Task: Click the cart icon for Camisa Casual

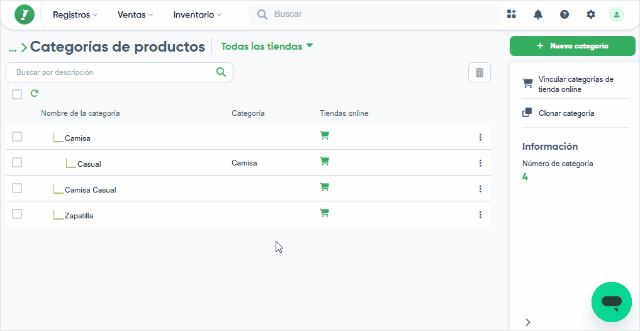Action: (325, 187)
